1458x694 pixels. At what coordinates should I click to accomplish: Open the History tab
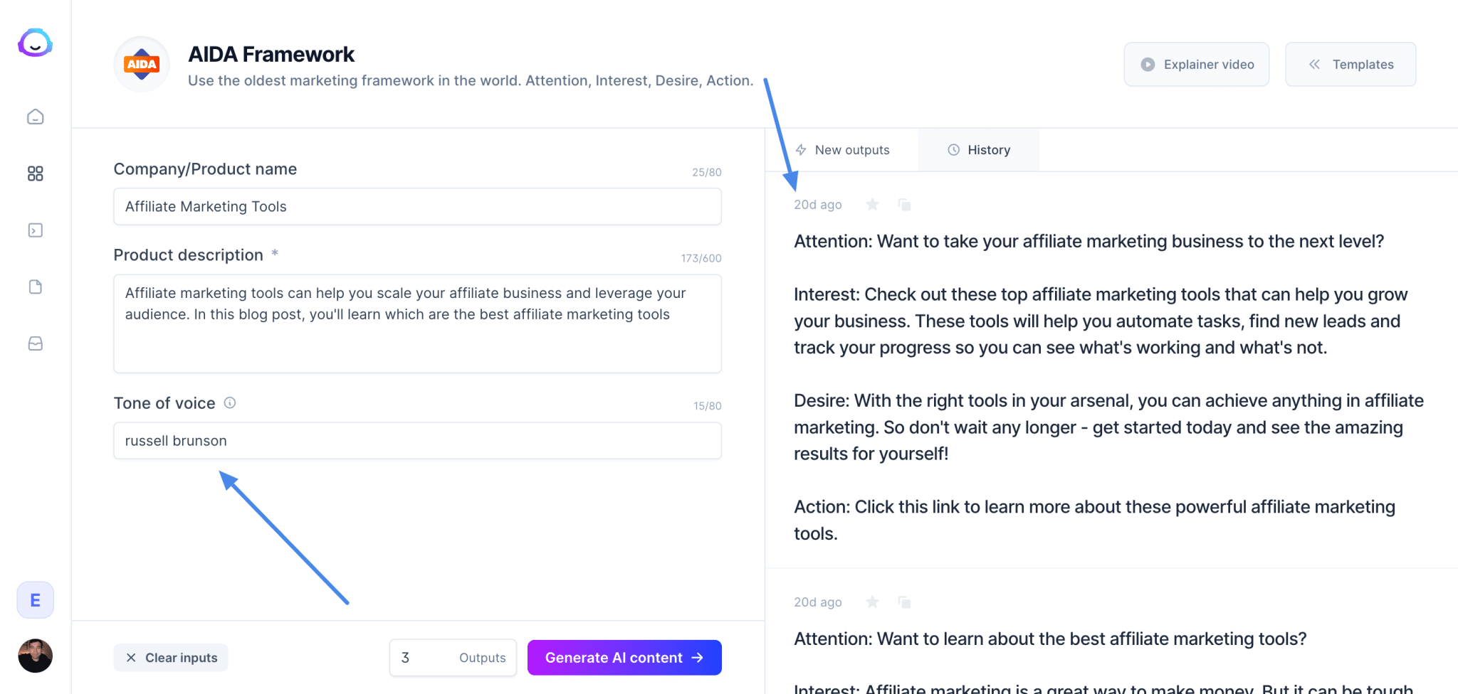[x=980, y=149]
